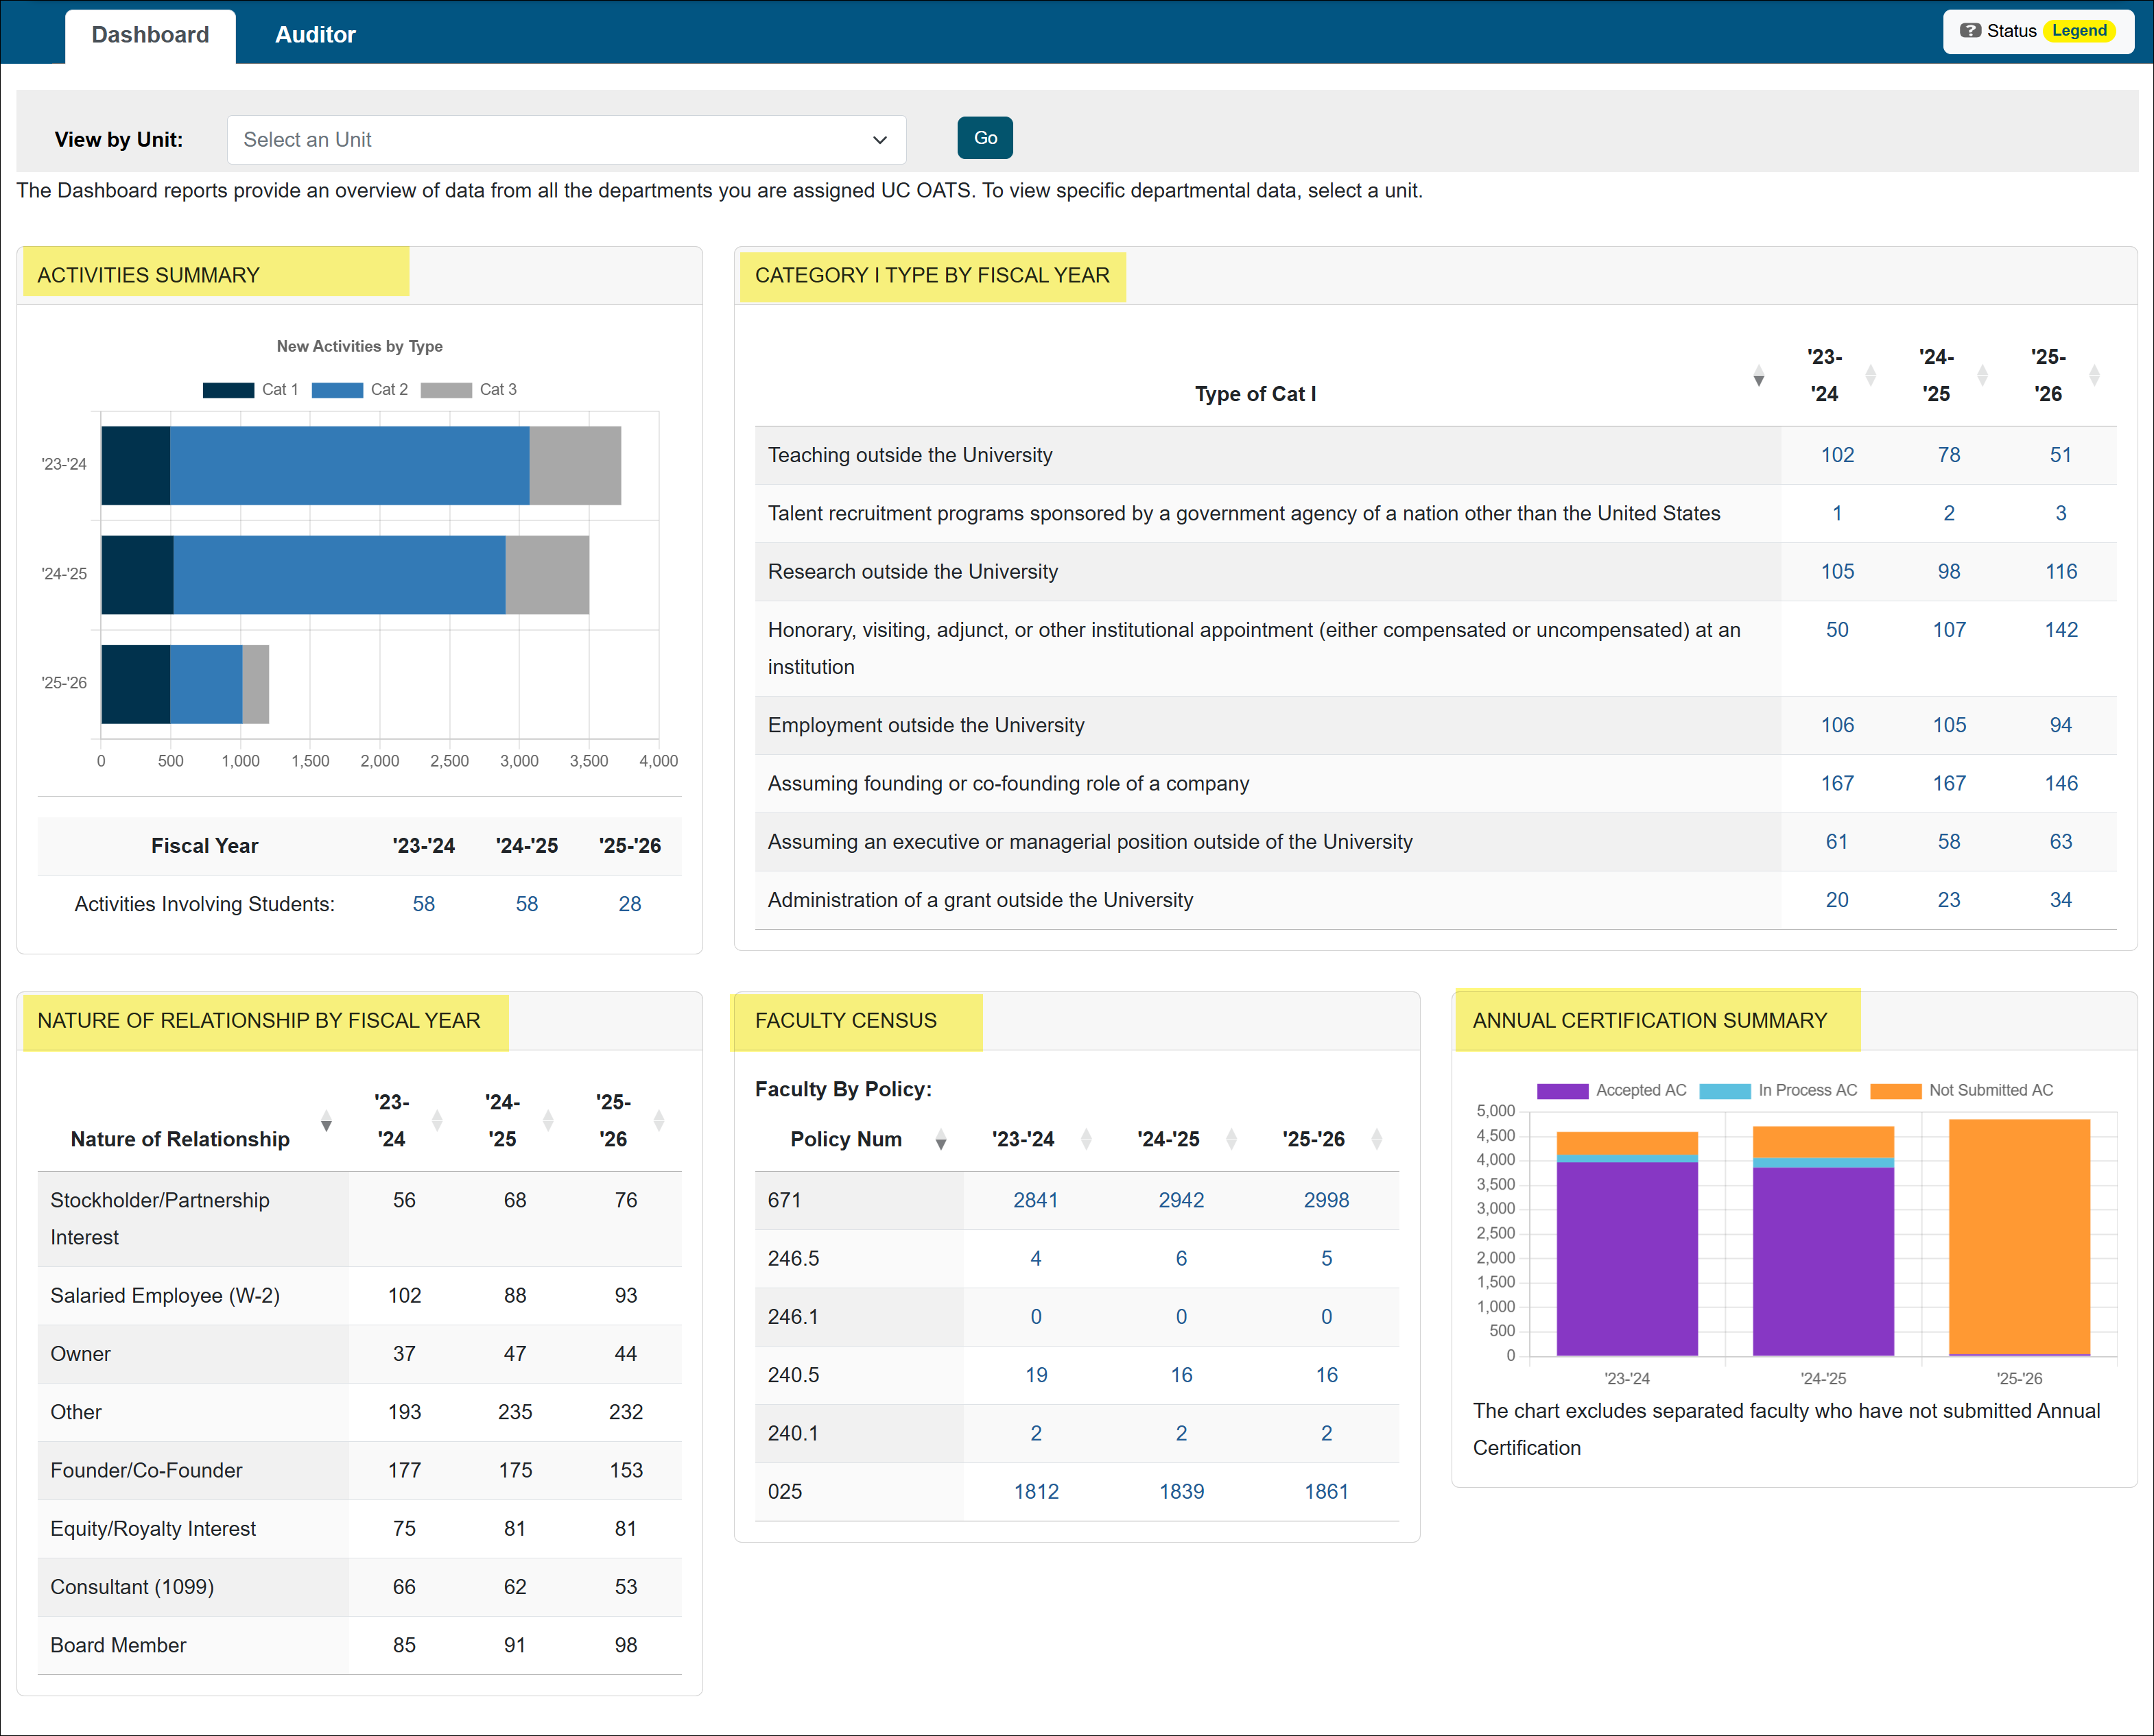Click the Go button
This screenshot has height=1736, width=2154.
click(x=984, y=138)
